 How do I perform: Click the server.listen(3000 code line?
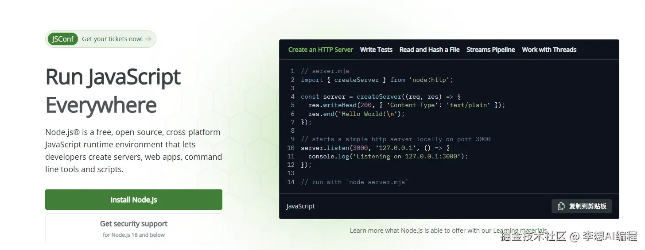click(375, 148)
